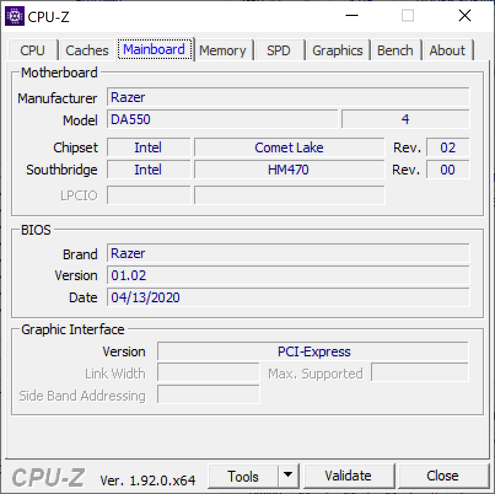The height and width of the screenshot is (494, 495).
Task: Switch to the CPU tab
Action: click(33, 50)
